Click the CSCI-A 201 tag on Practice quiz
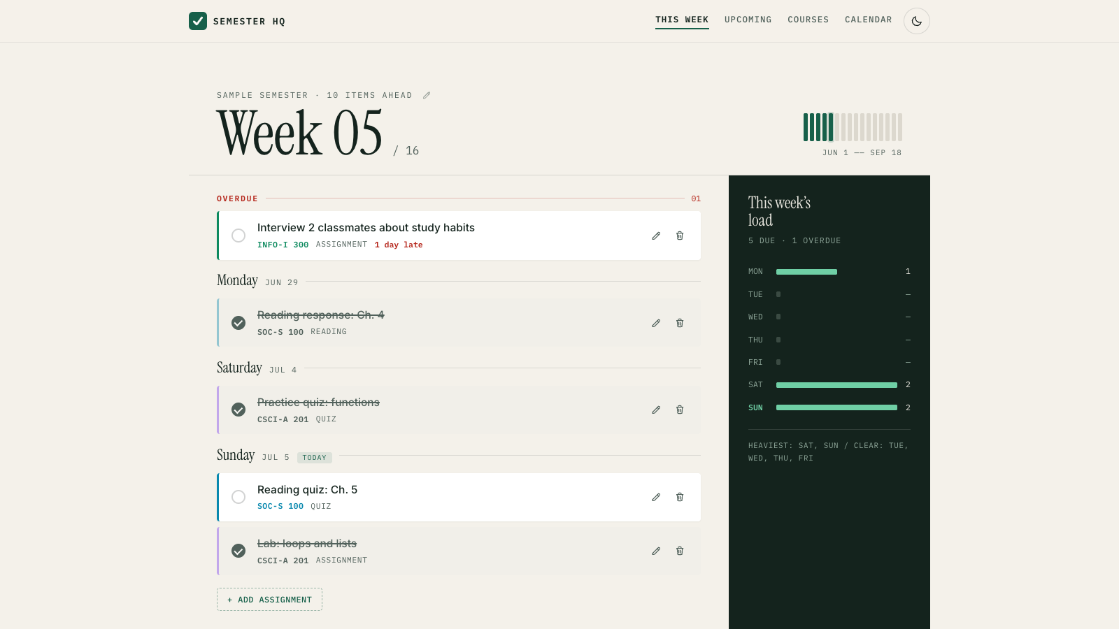The width and height of the screenshot is (1119, 629). tap(283, 419)
